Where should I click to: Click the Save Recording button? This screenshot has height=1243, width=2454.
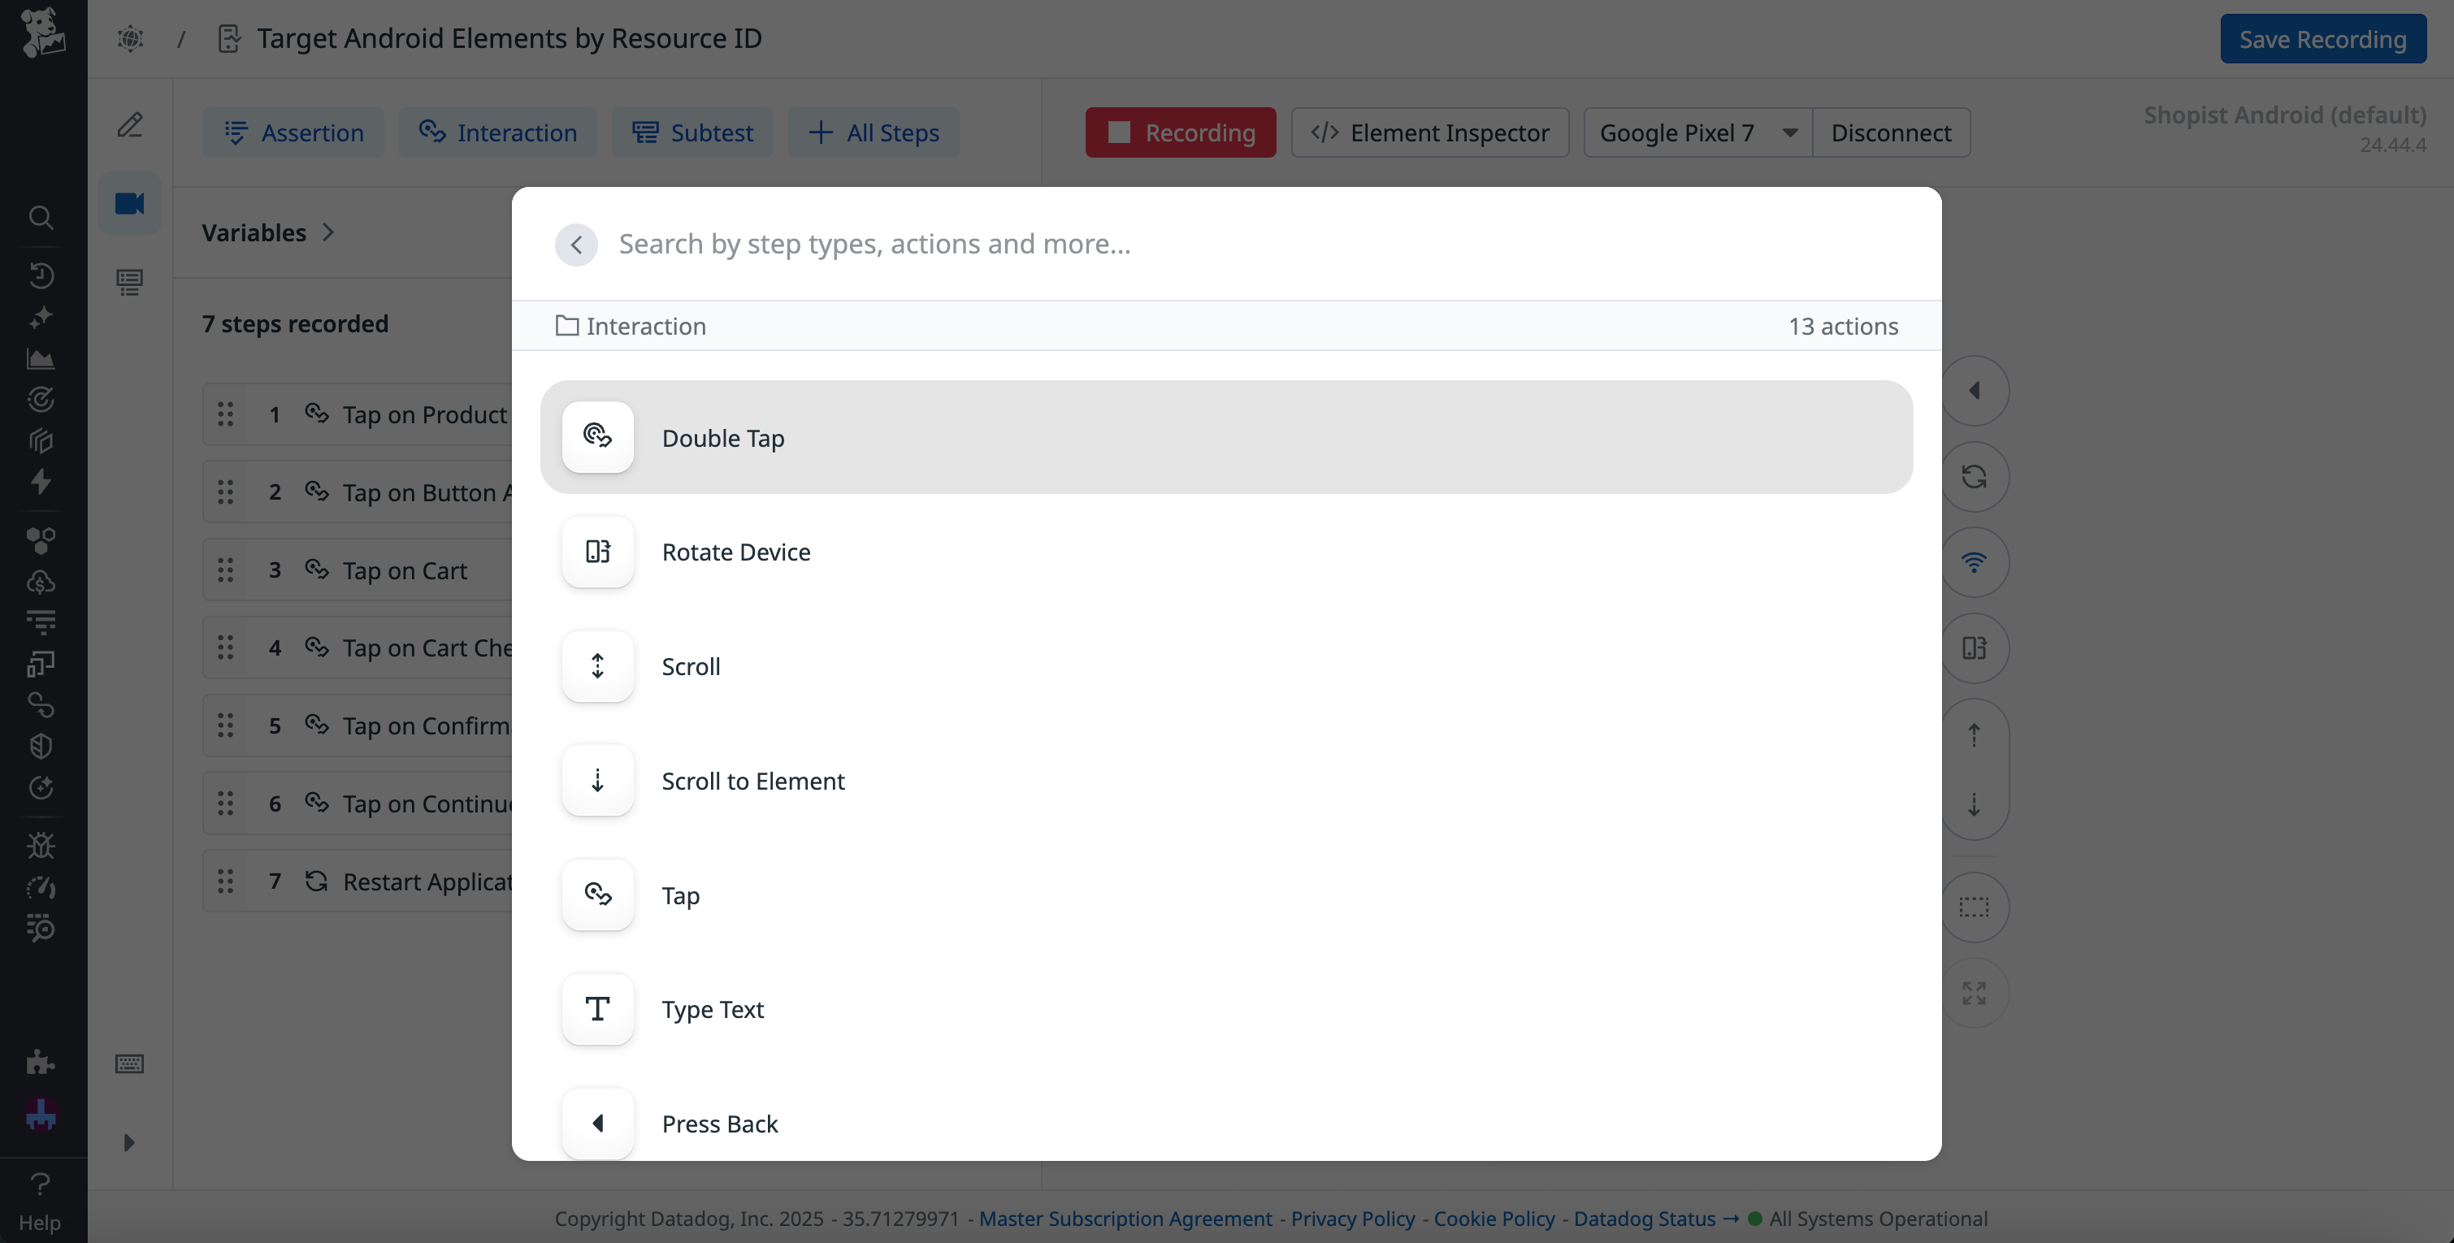click(x=2322, y=39)
